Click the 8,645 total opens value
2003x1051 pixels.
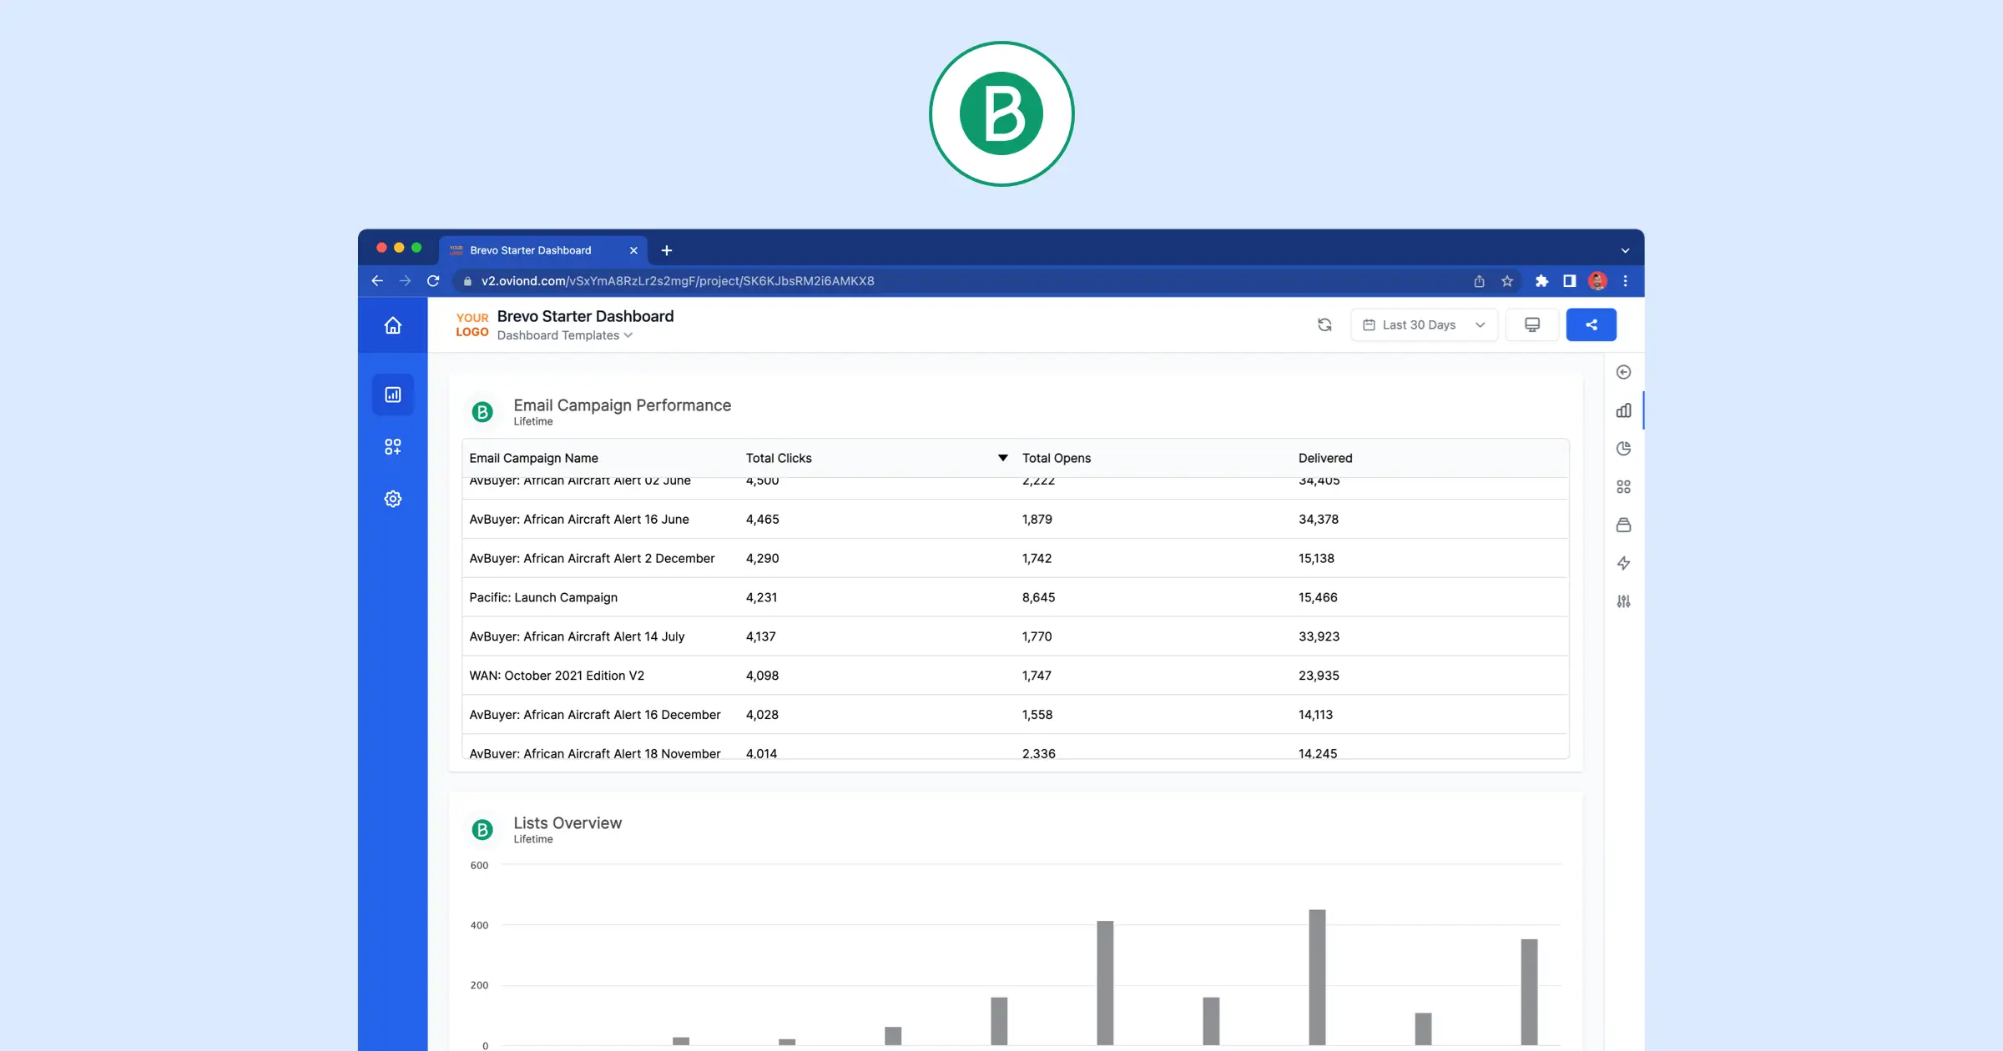1038,597
